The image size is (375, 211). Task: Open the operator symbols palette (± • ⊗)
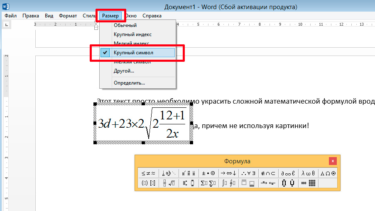(x=208, y=173)
